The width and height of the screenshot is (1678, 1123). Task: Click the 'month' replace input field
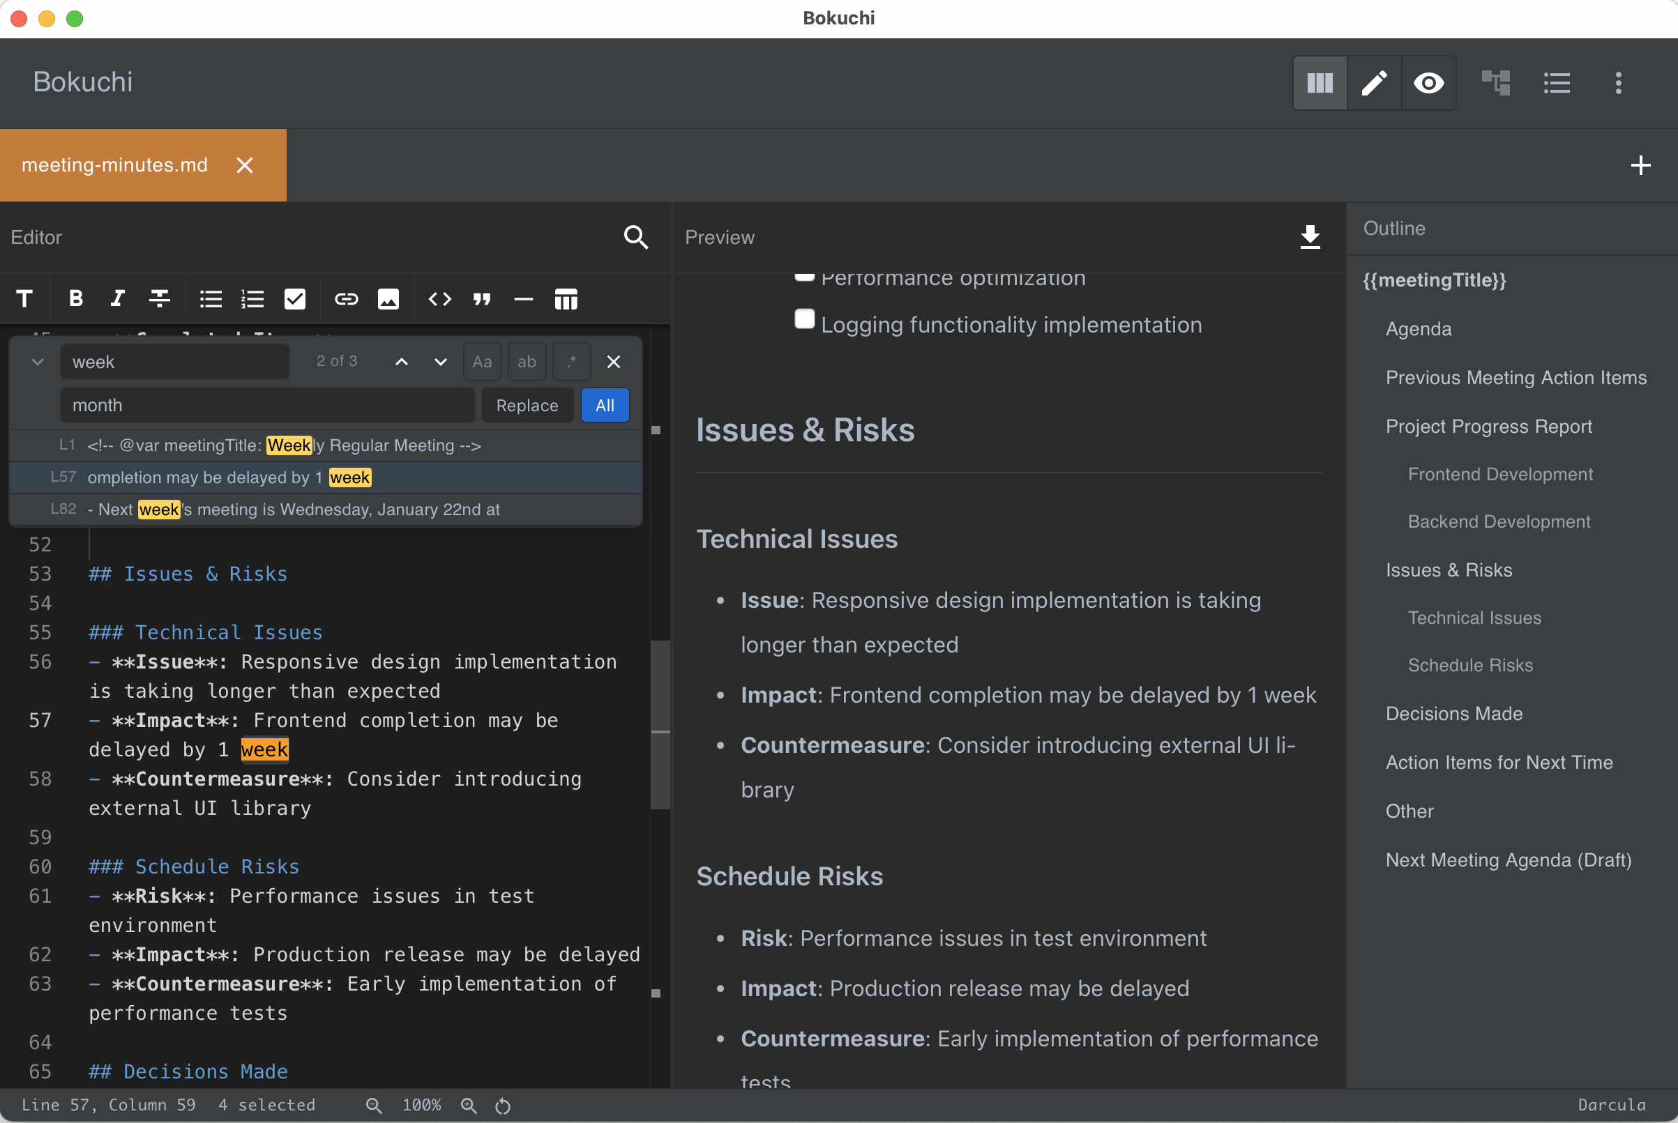coord(266,406)
